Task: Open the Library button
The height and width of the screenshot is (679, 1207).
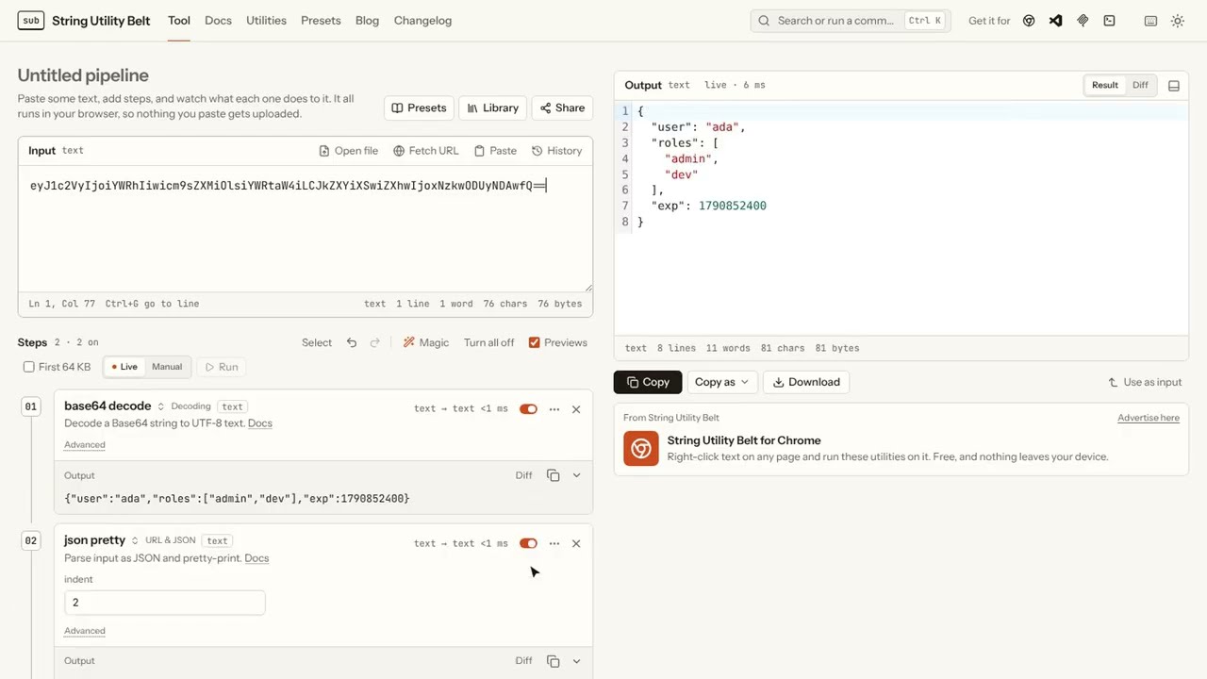Action: point(493,108)
